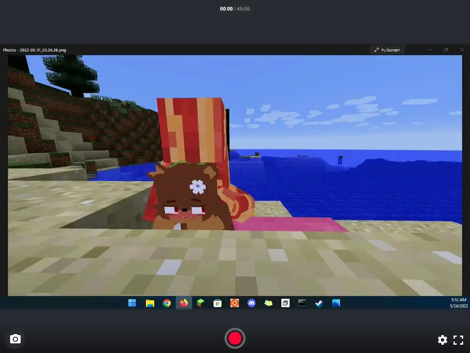
Task: Open Minecraft grass block taskbar icon
Action: coord(201,303)
